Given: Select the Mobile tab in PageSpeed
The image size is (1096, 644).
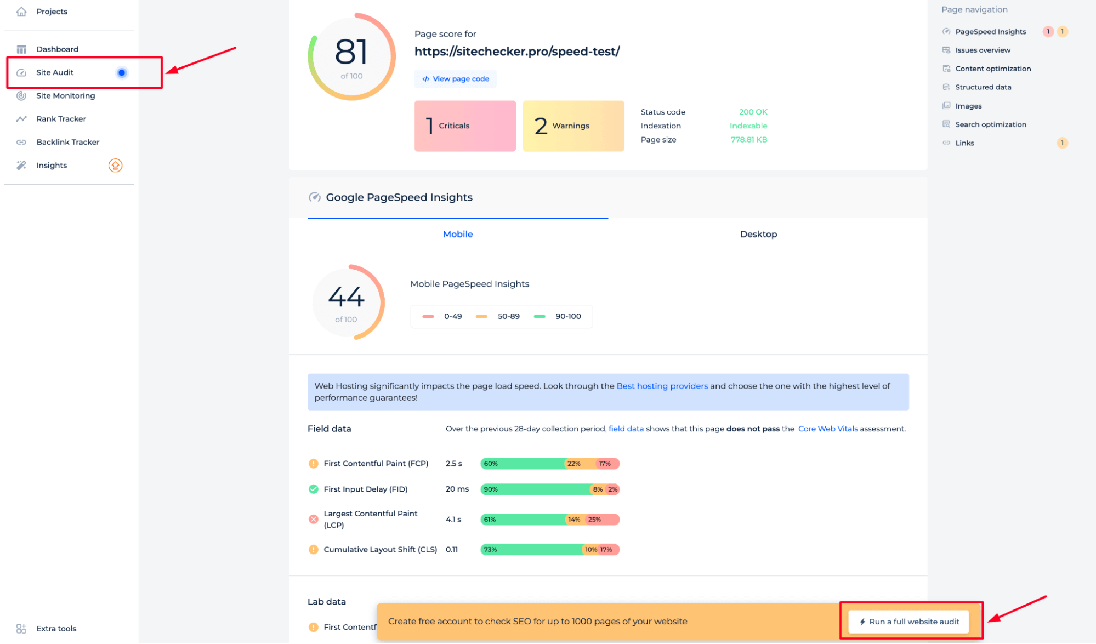Looking at the screenshot, I should click(x=458, y=234).
